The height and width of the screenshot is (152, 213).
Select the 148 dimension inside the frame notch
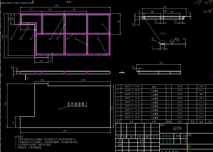[x=29, y=28]
